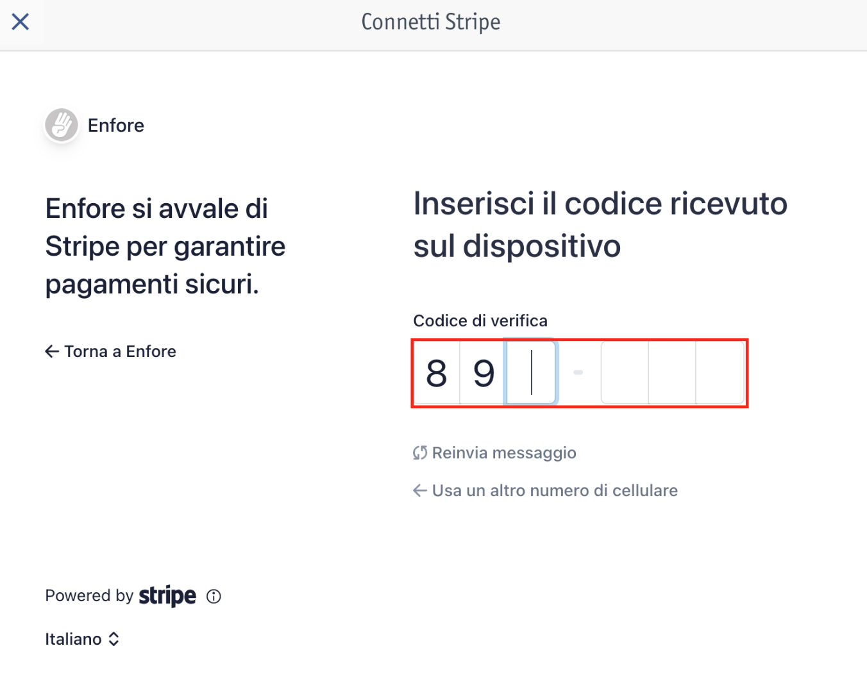Click the Stripe logo in Powered by

click(167, 596)
